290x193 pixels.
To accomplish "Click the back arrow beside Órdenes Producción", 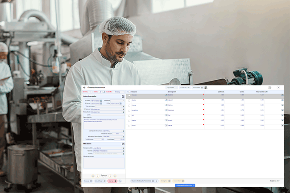I will (84, 87).
